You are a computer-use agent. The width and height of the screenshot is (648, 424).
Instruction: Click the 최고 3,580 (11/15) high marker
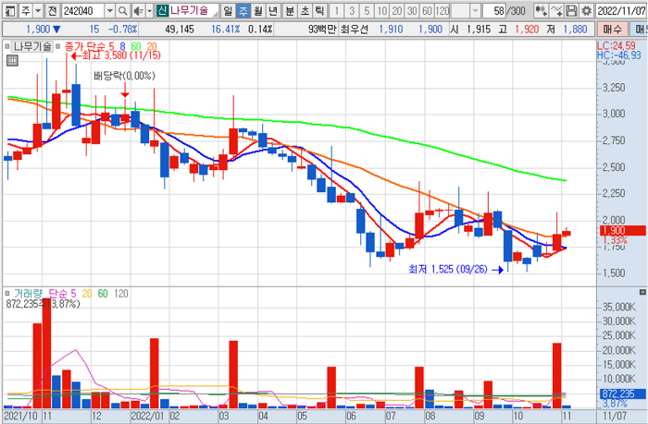[116, 55]
